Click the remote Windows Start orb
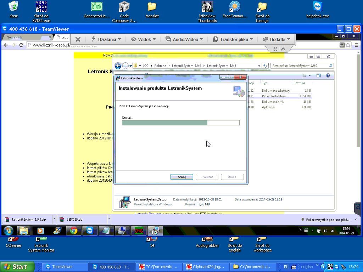 8,231
